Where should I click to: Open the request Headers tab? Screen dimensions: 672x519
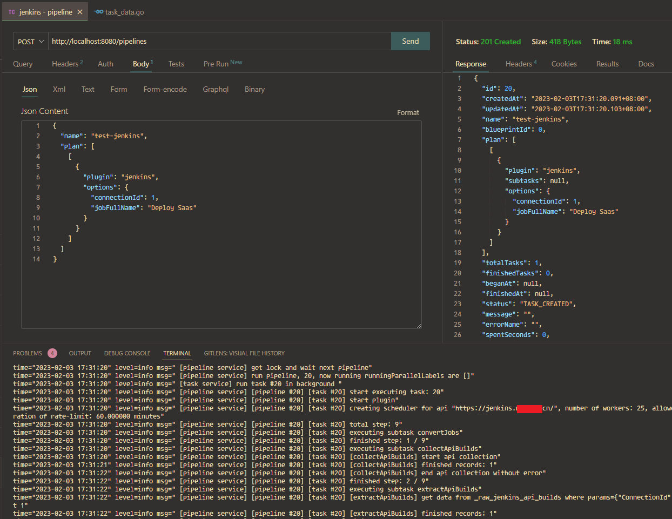click(68, 64)
